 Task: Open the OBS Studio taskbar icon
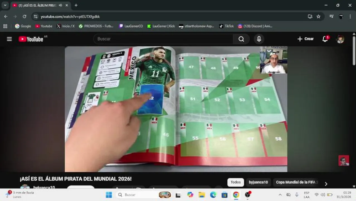[x=248, y=195]
